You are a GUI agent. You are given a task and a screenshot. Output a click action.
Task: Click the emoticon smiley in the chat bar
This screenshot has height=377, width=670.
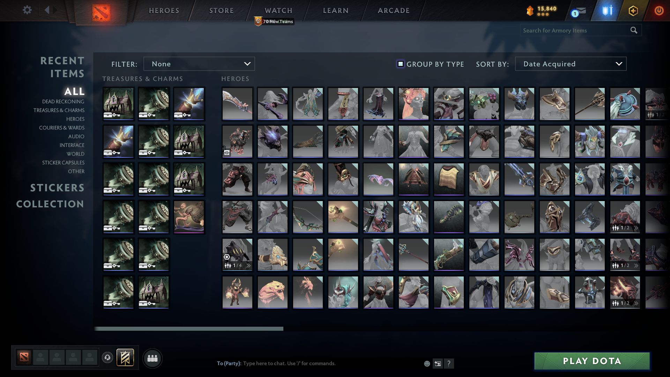point(427,363)
